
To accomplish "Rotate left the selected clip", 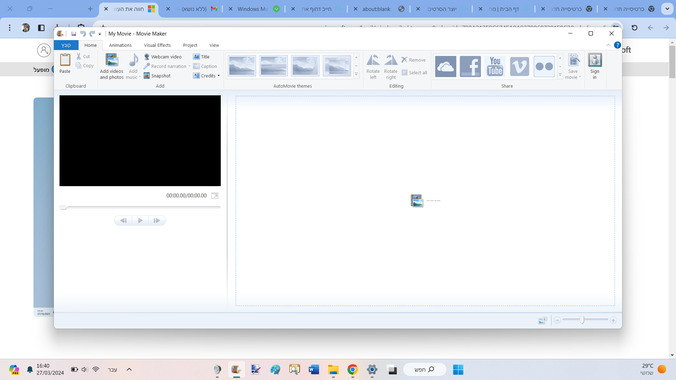I will [373, 66].
